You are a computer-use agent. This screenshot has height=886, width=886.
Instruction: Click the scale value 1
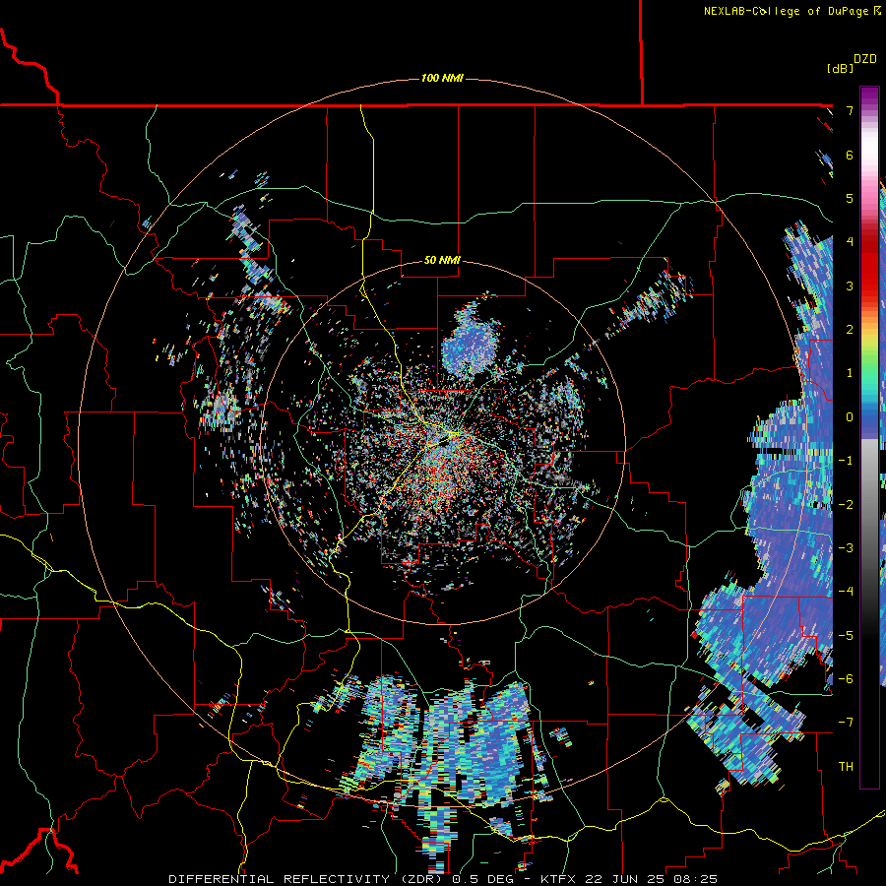pos(850,373)
